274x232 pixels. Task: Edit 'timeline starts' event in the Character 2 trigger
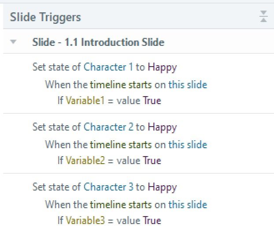click(x=121, y=144)
